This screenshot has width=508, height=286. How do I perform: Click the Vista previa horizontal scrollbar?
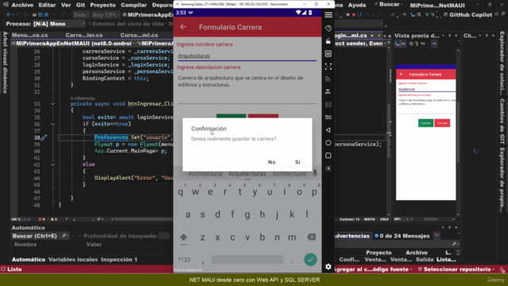click(x=430, y=219)
